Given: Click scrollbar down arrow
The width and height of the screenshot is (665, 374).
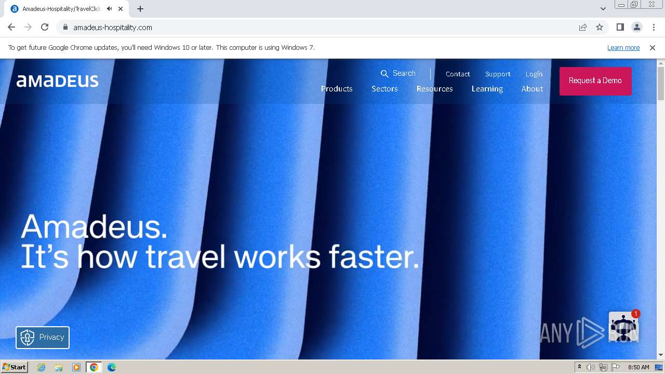Looking at the screenshot, I should point(661,355).
